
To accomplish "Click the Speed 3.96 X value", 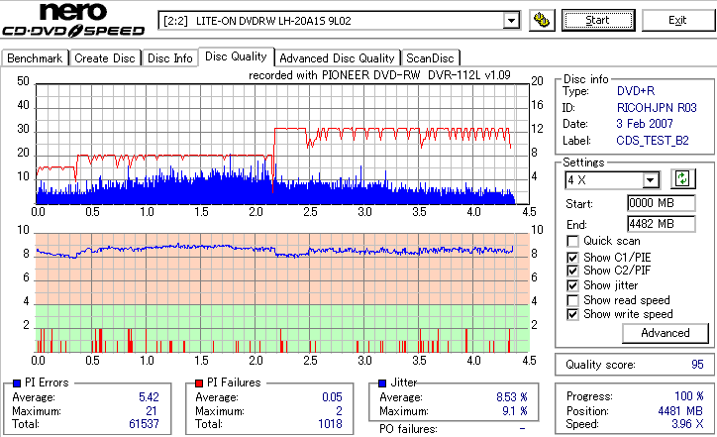I will click(687, 424).
